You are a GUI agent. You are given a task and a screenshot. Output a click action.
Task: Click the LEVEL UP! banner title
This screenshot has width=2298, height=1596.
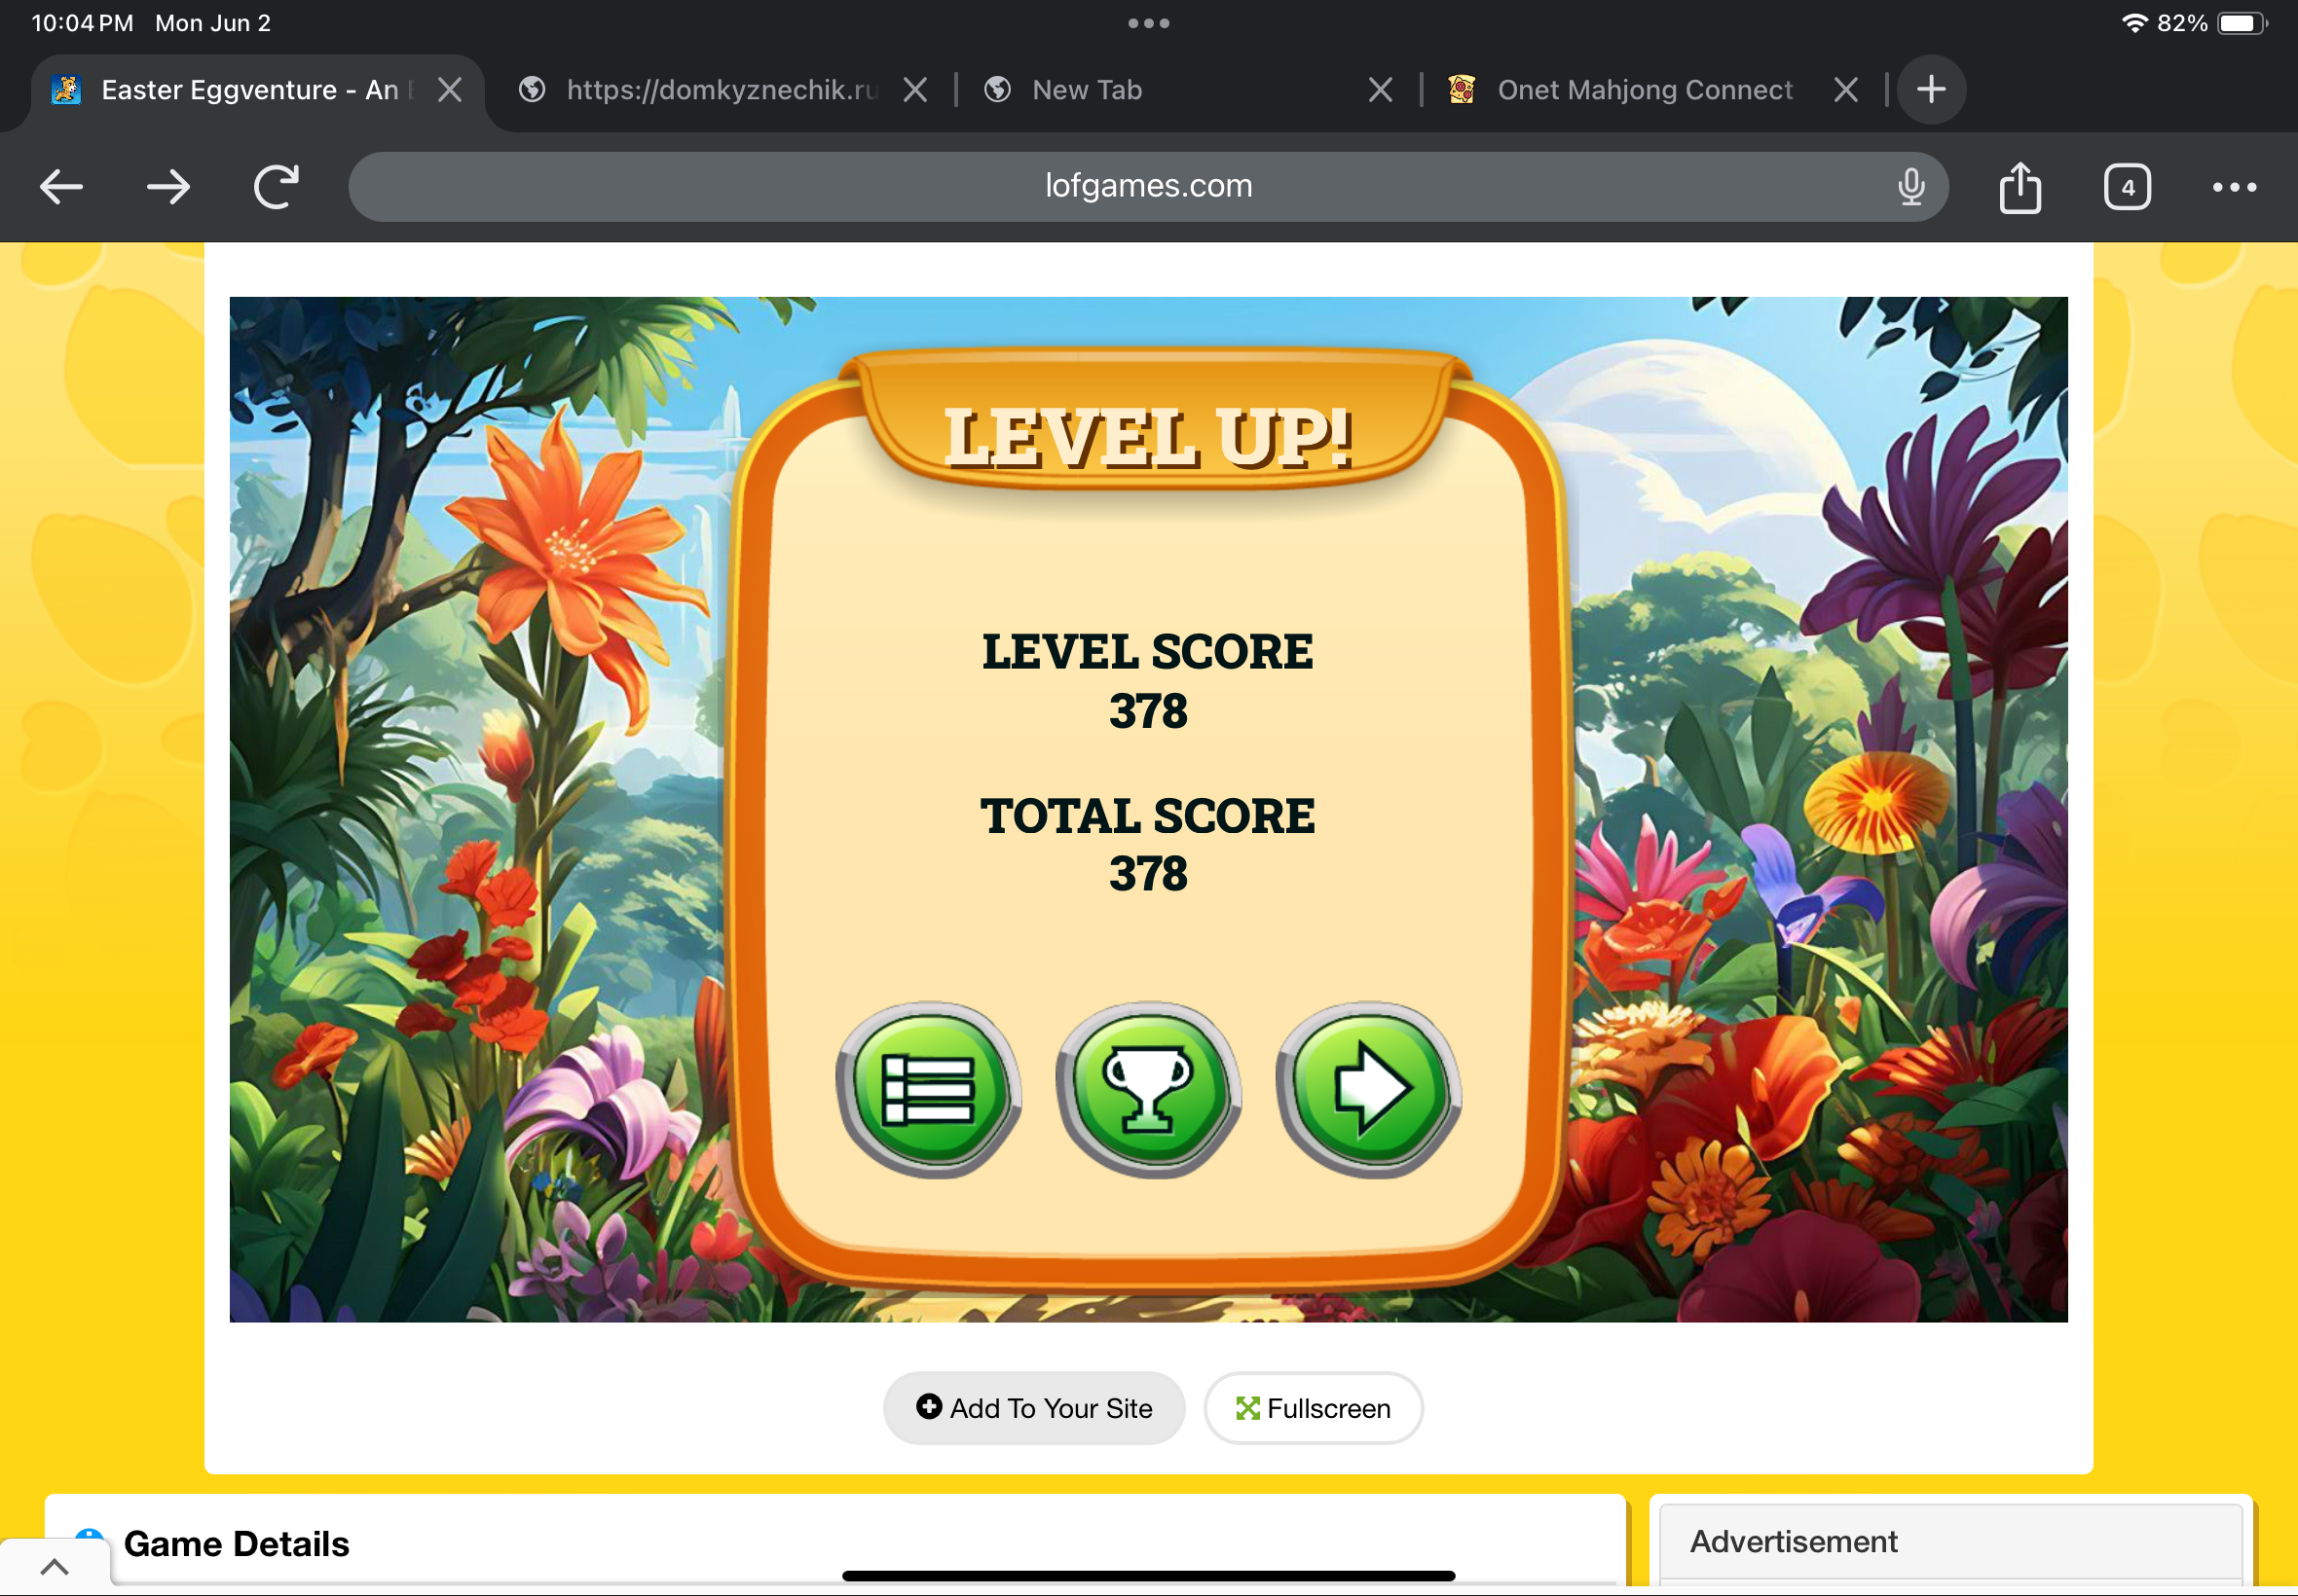[1148, 438]
